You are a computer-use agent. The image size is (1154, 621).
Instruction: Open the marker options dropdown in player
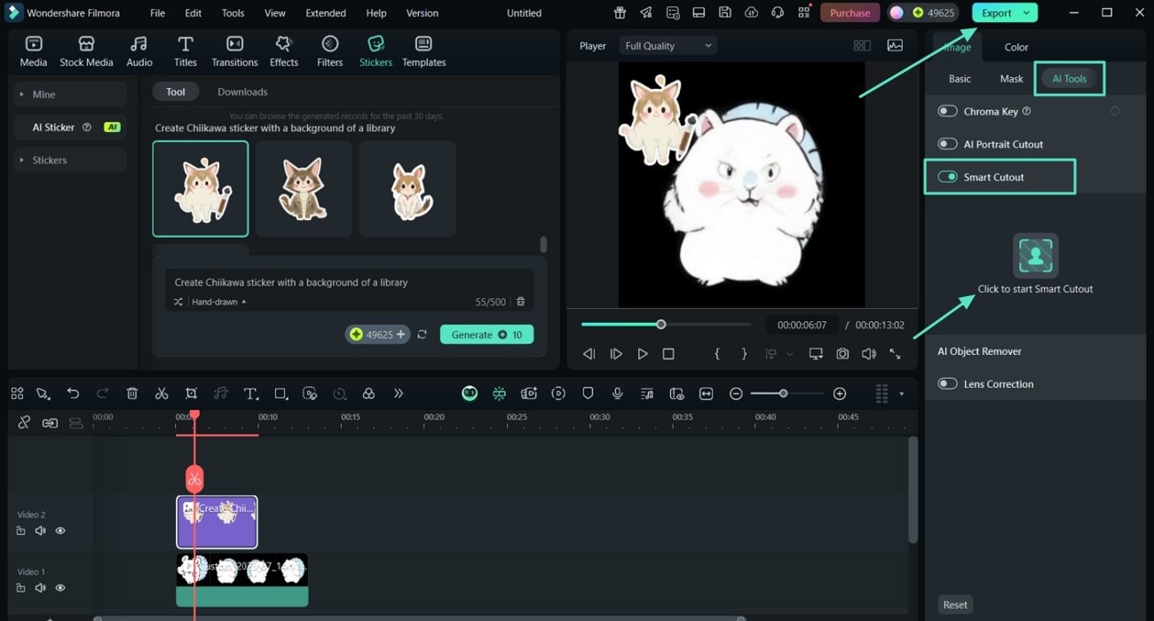pos(790,354)
